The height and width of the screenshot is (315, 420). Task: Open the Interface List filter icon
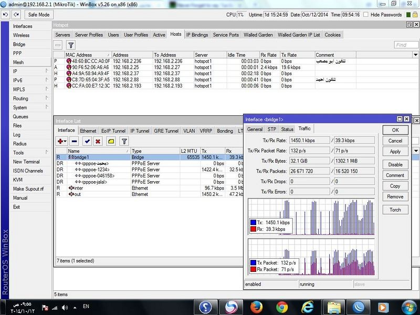(x=124, y=141)
